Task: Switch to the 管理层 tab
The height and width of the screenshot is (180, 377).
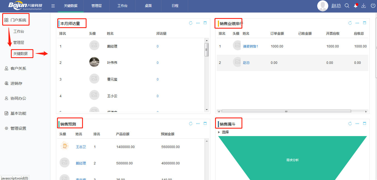Action: 96,5
